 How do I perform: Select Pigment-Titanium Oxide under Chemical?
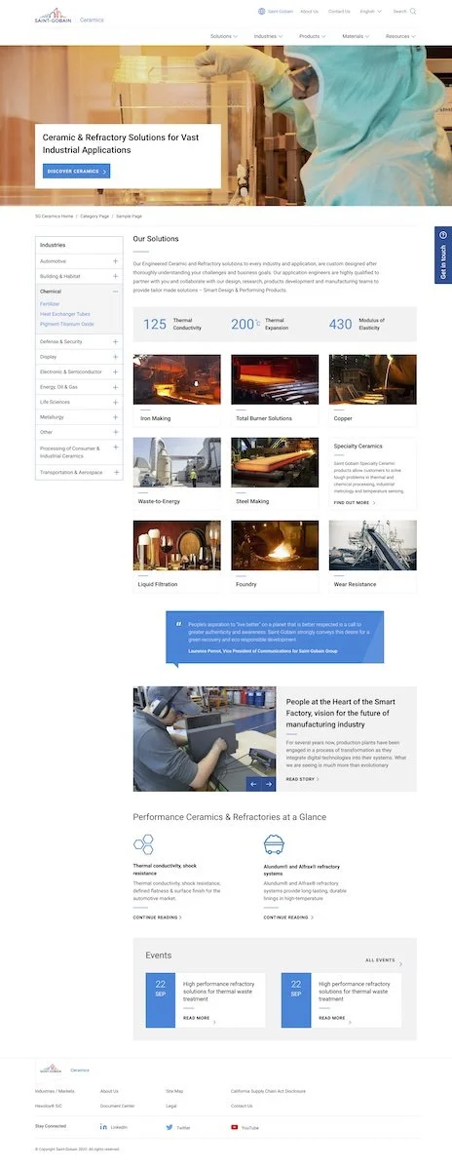pyautogui.click(x=67, y=324)
